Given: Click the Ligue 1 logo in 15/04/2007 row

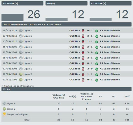Looking at the screenshot, I should (21, 58).
